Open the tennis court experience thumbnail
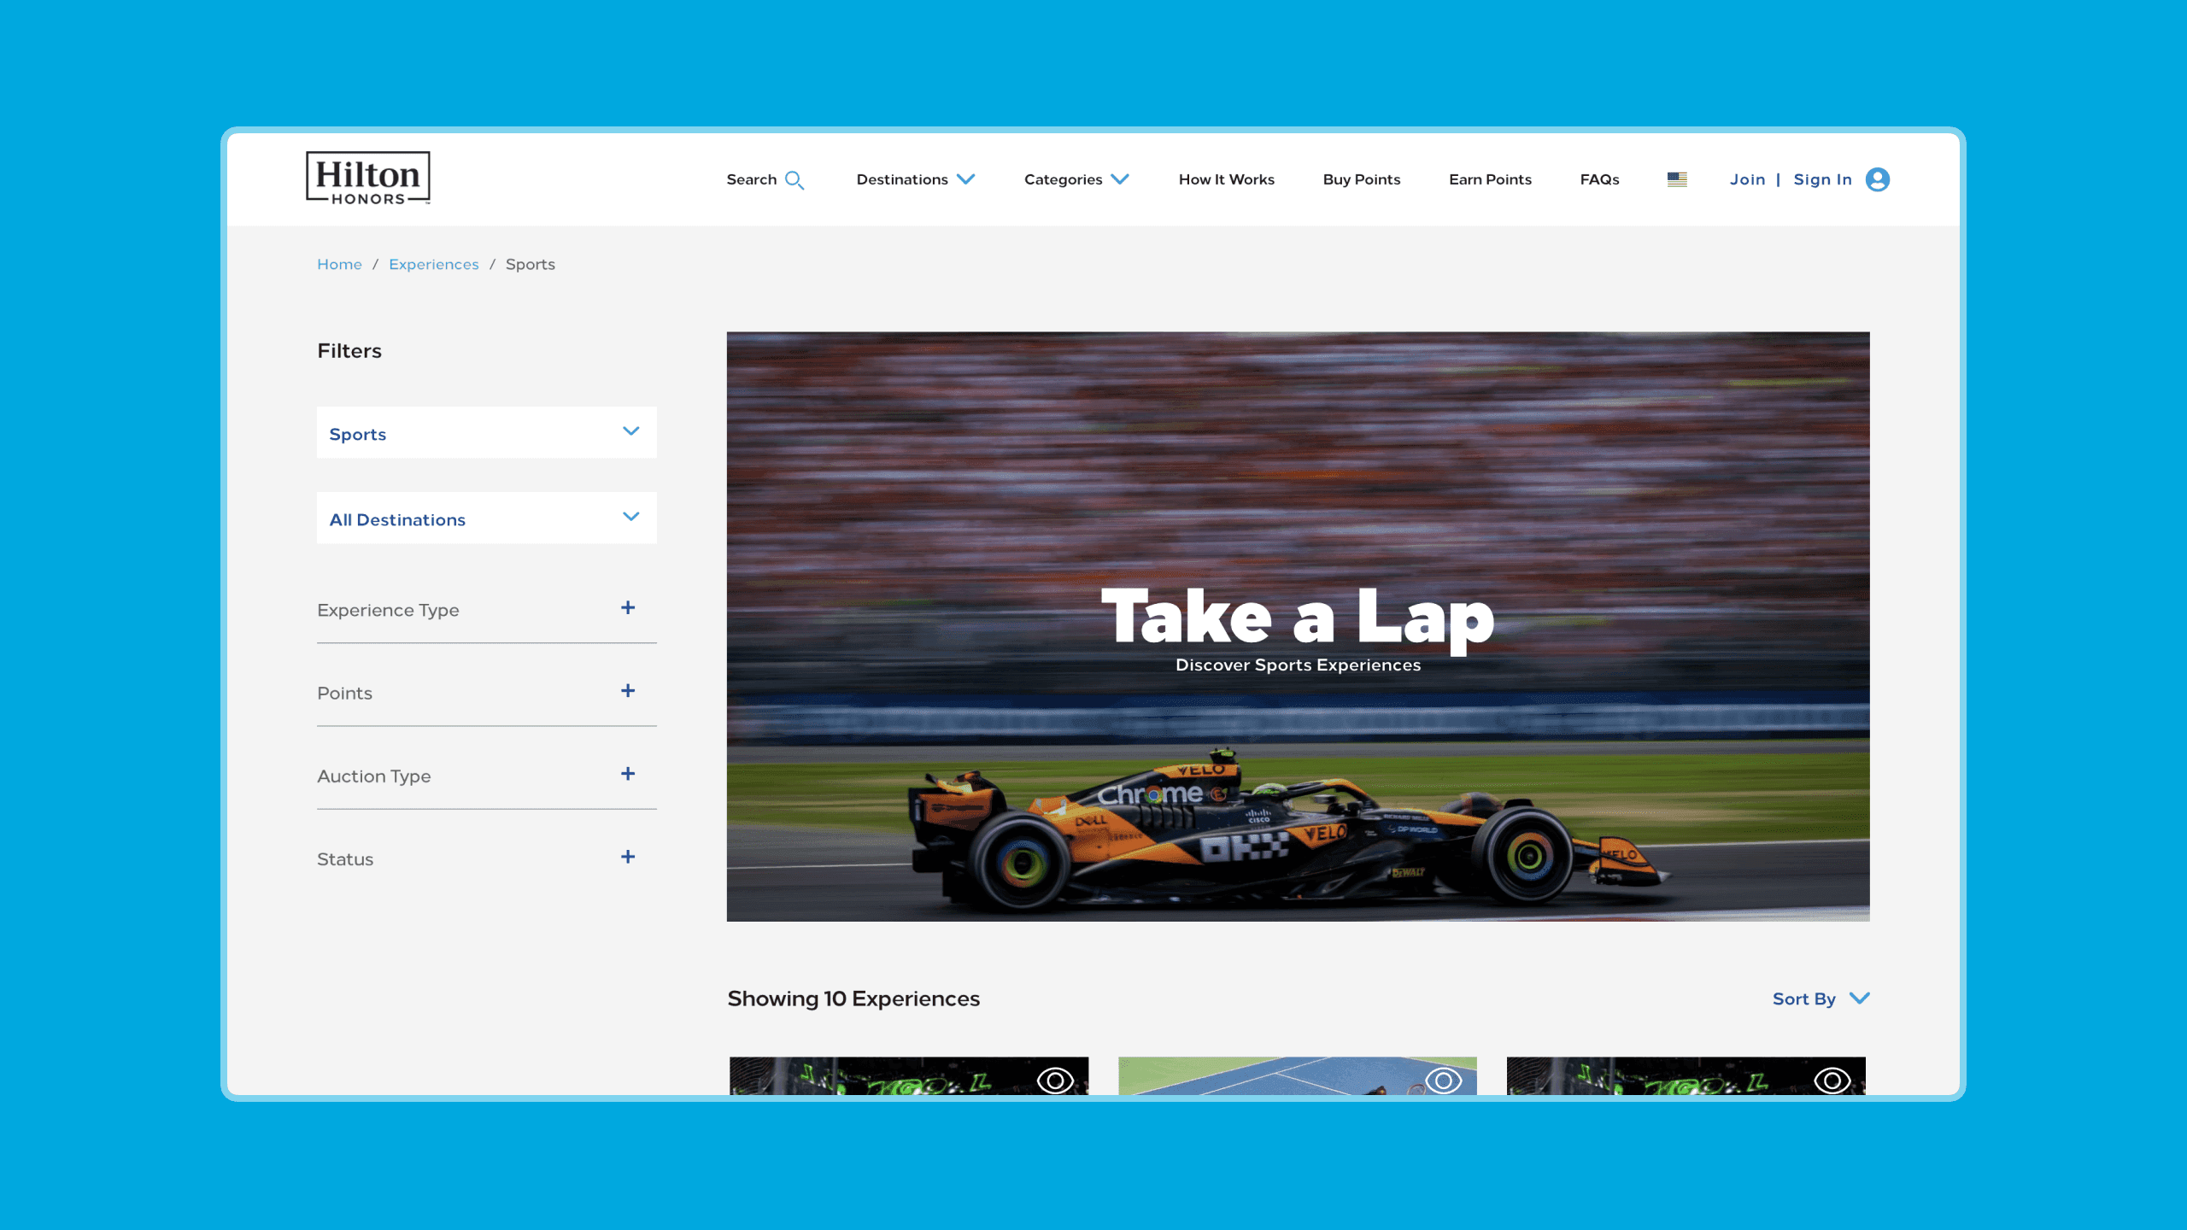2187x1230 pixels. (1297, 1075)
